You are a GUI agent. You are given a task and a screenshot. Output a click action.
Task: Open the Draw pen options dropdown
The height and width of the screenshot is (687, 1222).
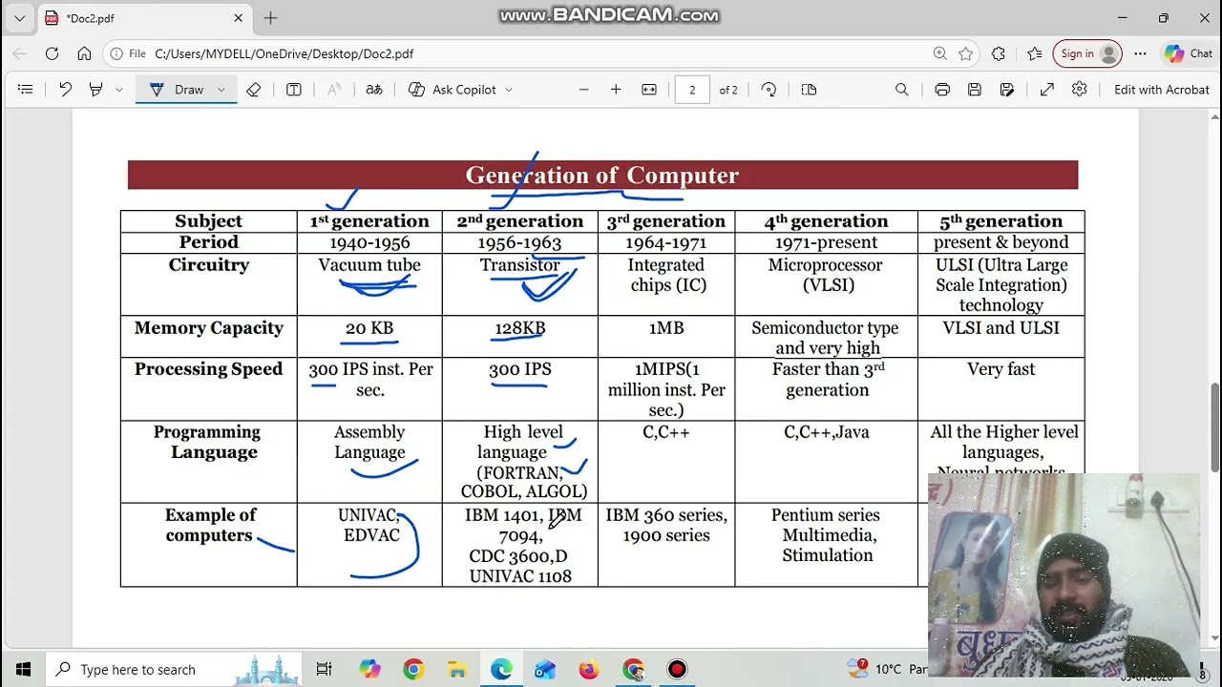(221, 89)
